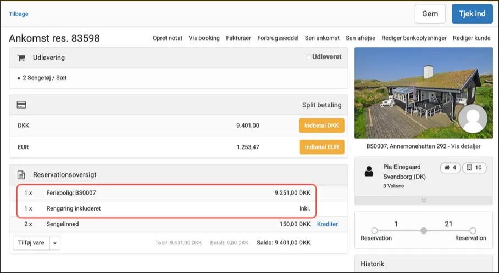Click the bookings badge showing 10
Viewport: 499px width, 273px height.
coord(474,168)
